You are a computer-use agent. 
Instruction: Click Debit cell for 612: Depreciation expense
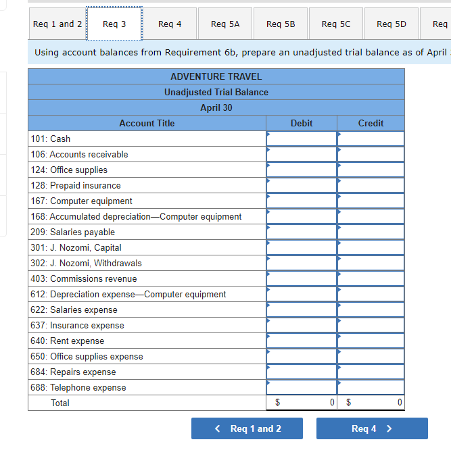click(302, 295)
